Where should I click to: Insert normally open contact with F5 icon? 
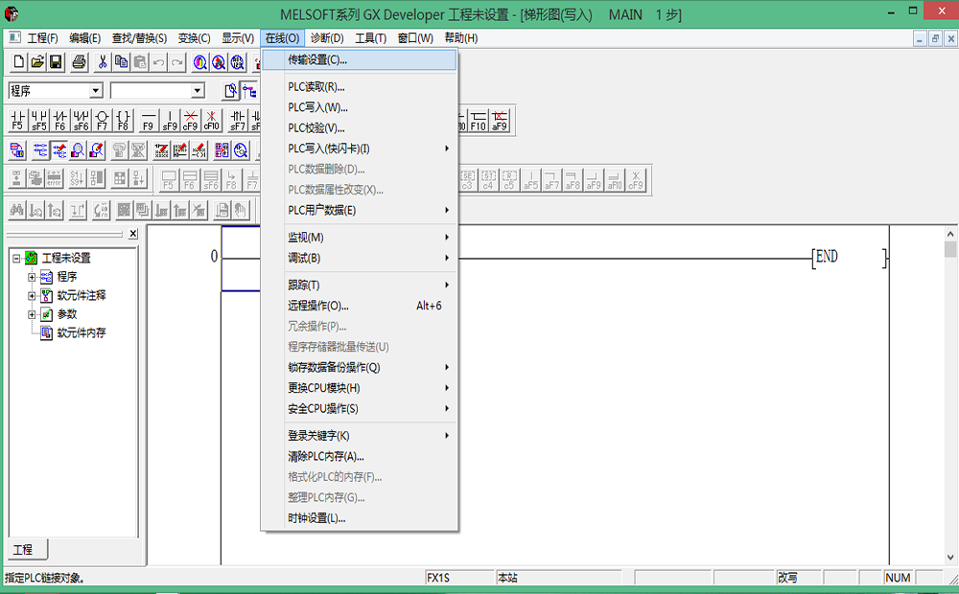point(17,120)
